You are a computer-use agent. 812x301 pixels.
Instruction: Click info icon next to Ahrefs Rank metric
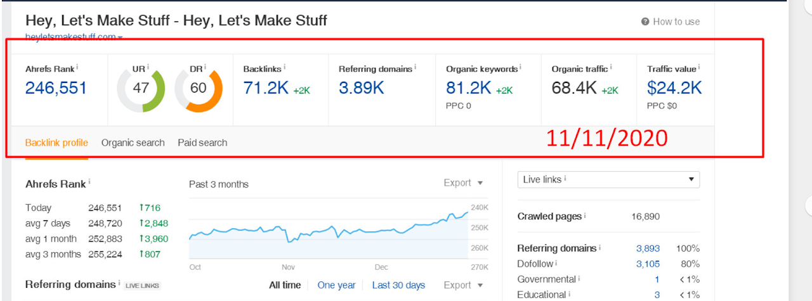coord(77,67)
